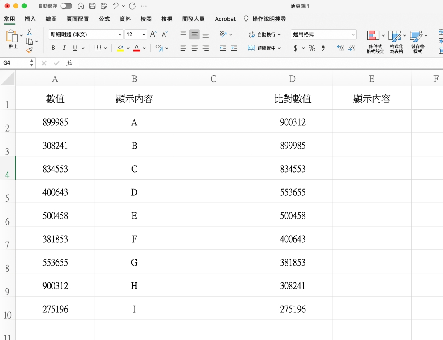This screenshot has width=443, height=340.
Task: Click the Increase Decimal icon
Action: [340, 48]
